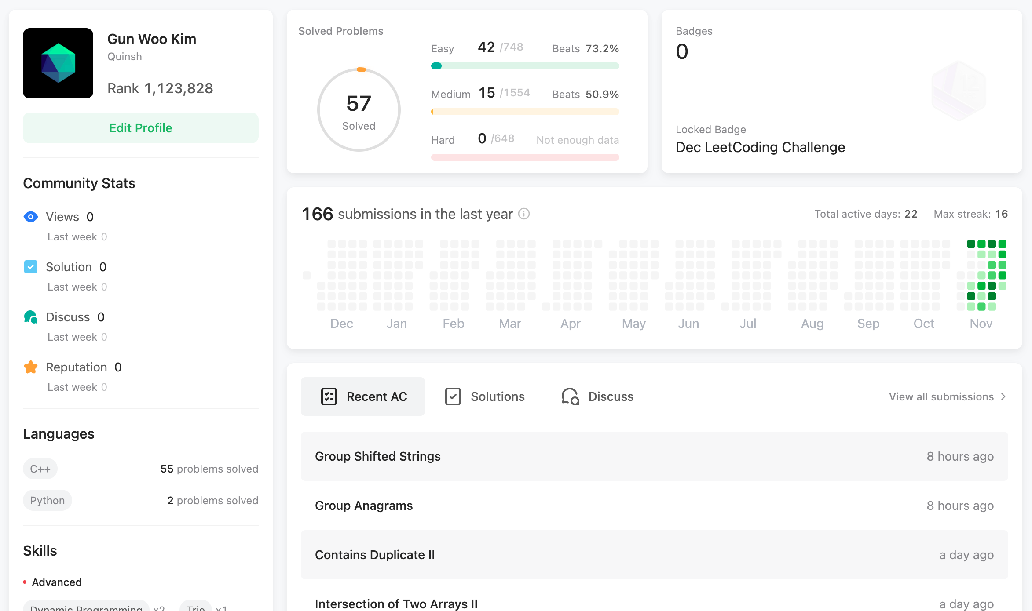
Task: Click the profile avatar image
Action: [58, 63]
